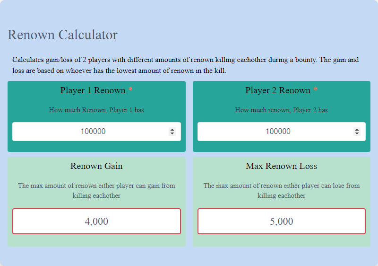Click the required asterisk beside Player 1 Renown
The width and height of the screenshot is (378, 266).
(130, 90)
